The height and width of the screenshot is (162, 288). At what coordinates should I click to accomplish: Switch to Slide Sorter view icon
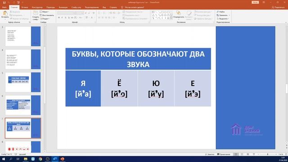click(242, 154)
